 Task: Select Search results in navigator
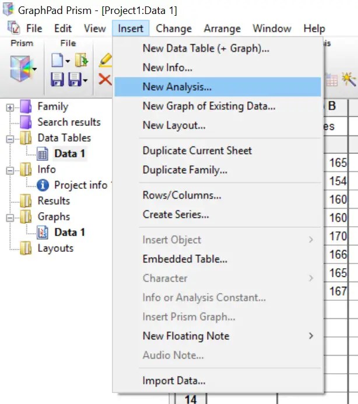(69, 122)
